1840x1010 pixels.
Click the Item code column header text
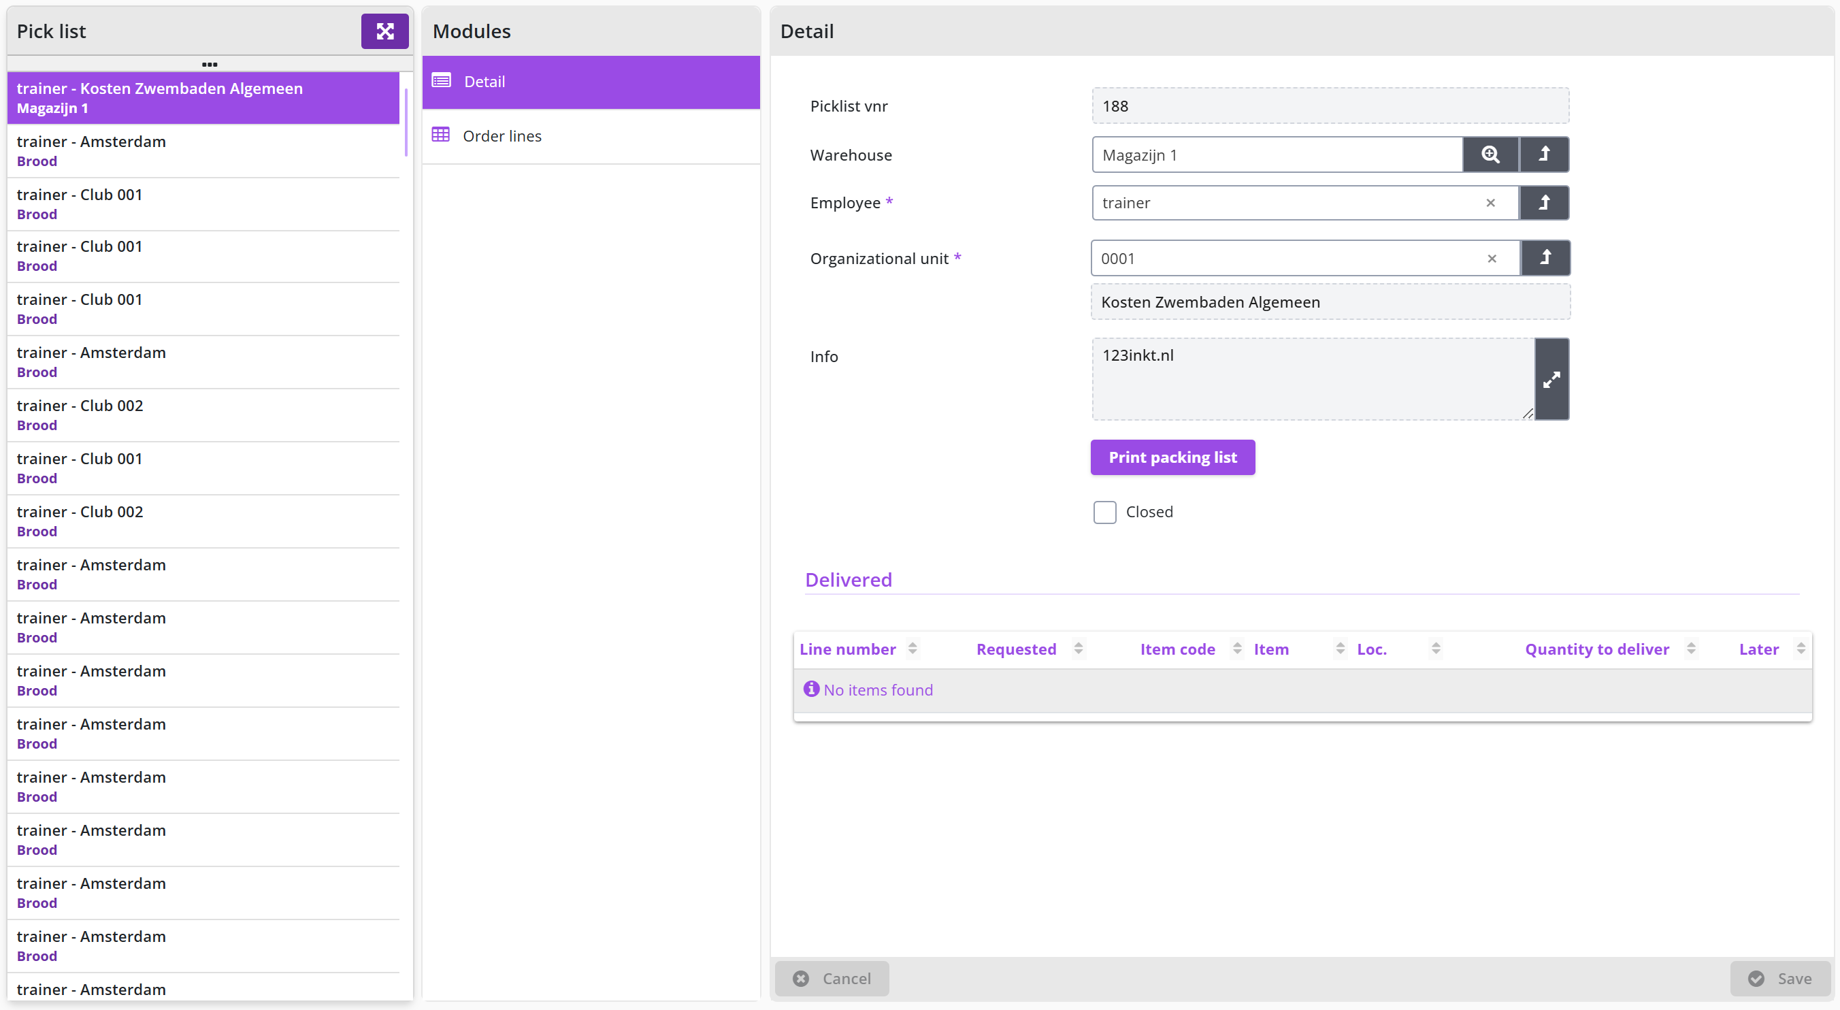[x=1177, y=649]
